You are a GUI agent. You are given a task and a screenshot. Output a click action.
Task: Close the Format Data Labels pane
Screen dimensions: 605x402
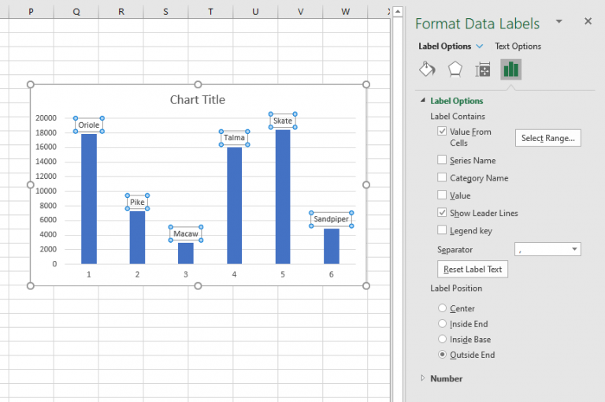(x=588, y=21)
